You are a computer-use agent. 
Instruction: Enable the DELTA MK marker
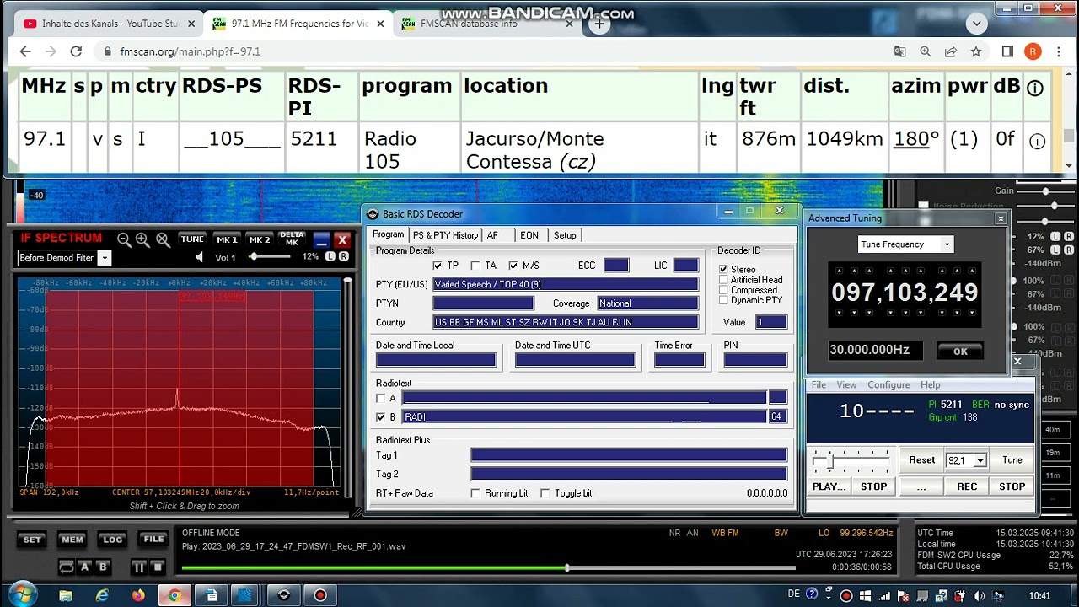(293, 239)
